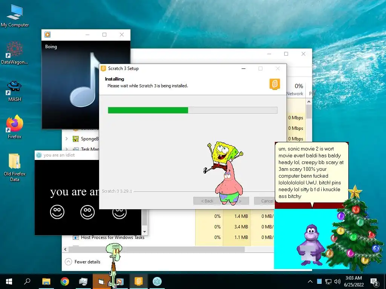Open the Old Firefox Data folder

tap(15, 167)
